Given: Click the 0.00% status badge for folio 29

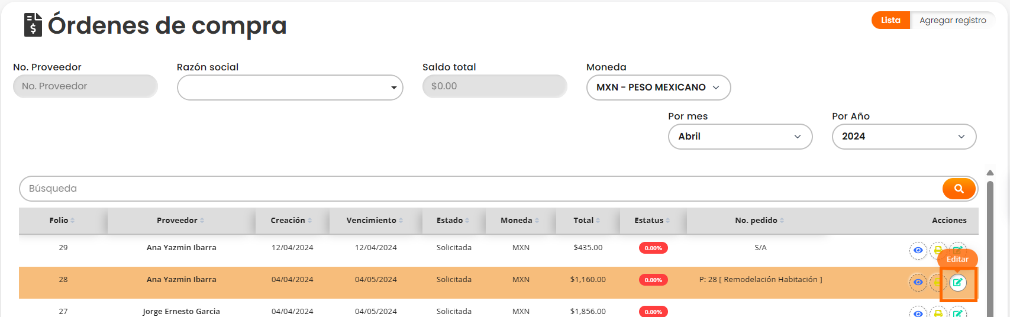Looking at the screenshot, I should pyautogui.click(x=653, y=248).
